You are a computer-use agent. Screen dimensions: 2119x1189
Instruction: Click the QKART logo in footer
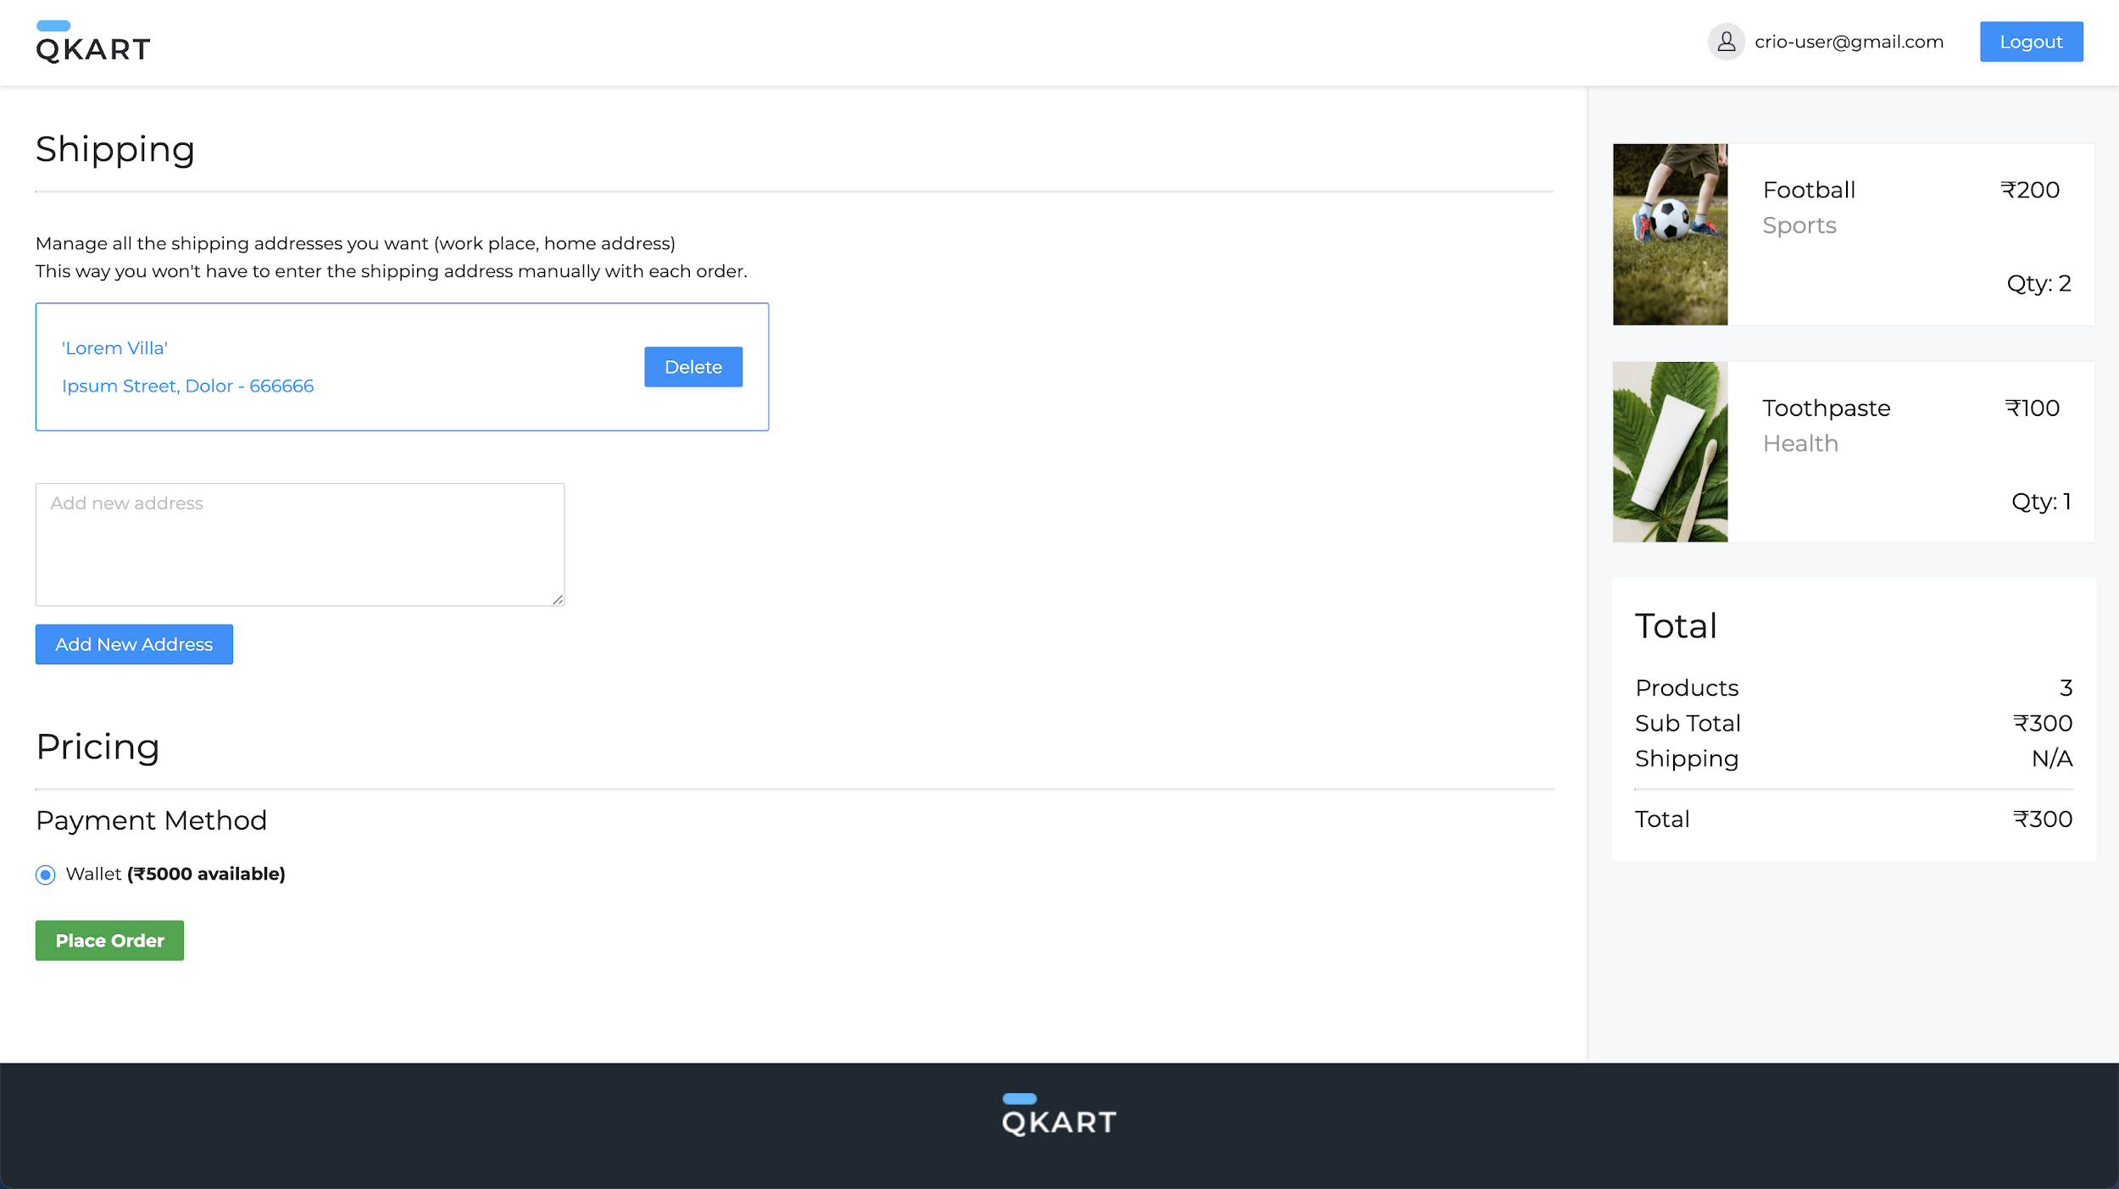point(1059,1115)
